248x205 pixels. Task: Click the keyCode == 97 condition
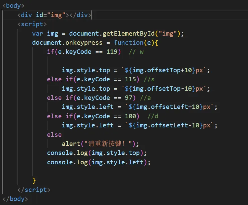[91, 98]
